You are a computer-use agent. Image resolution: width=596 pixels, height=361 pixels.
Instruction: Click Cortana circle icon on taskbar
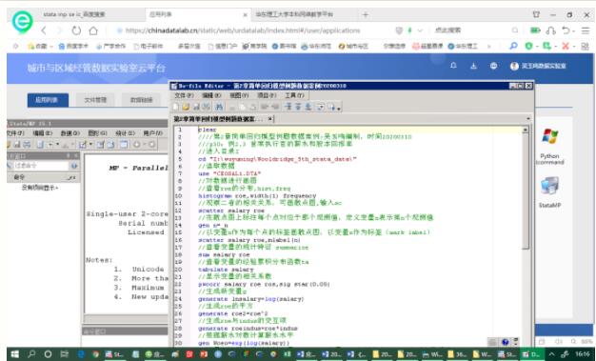pos(48,354)
